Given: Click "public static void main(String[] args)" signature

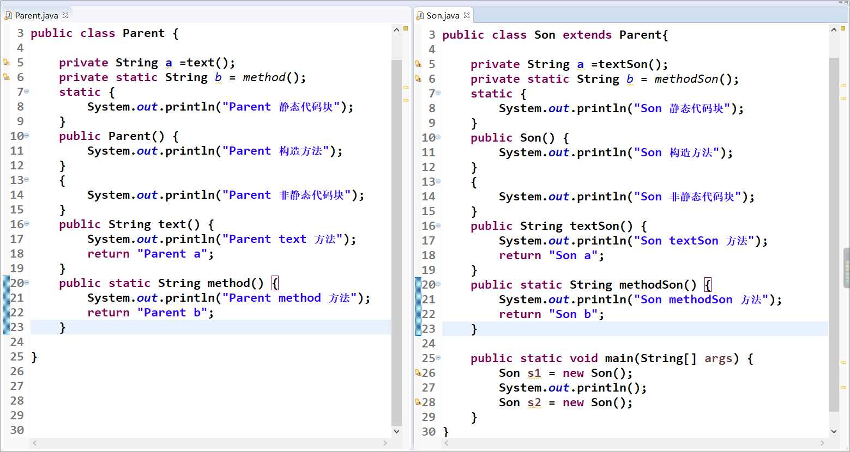Looking at the screenshot, I should tap(605, 358).
